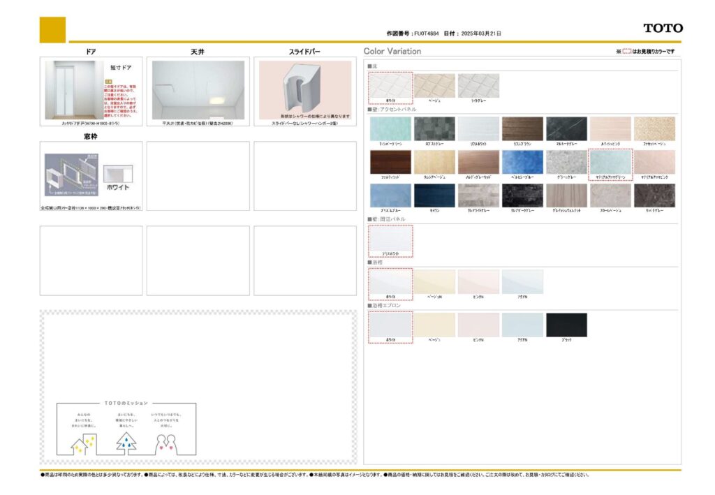Click the yellow square in the top-left corner
This screenshot has width=715, height=495.
tap(52, 29)
